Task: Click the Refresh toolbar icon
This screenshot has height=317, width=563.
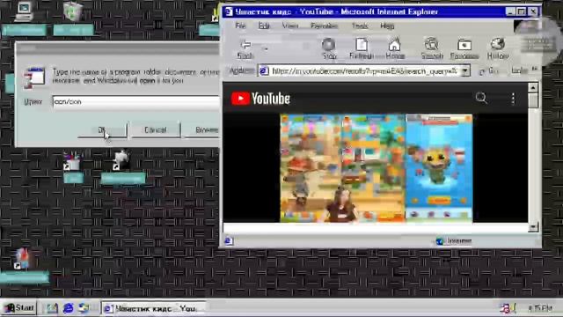Action: coord(362,49)
